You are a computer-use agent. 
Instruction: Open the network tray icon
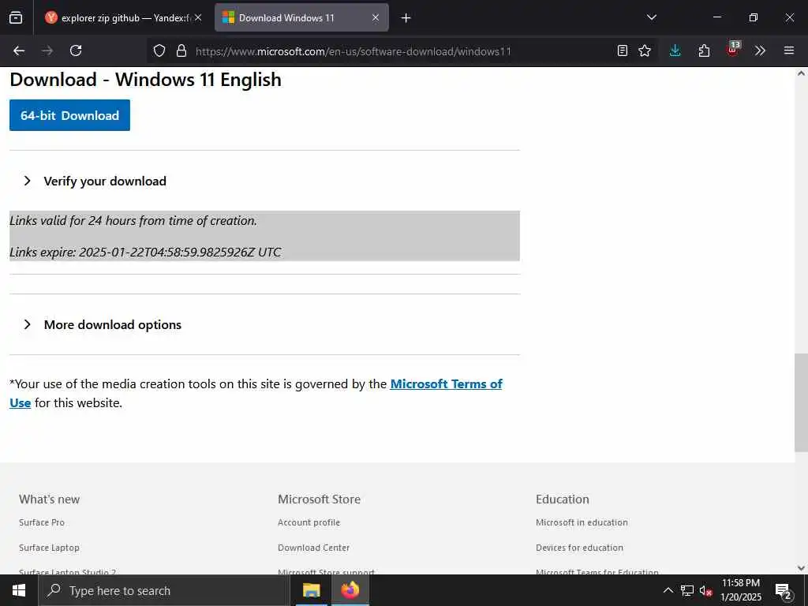(x=687, y=590)
